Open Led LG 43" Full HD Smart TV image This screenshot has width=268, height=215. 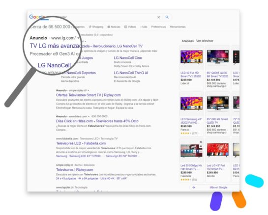[218, 150]
